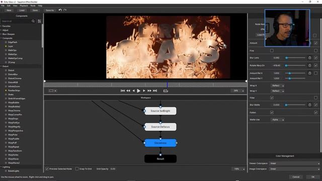Click the fast forward playback button

pos(149,90)
